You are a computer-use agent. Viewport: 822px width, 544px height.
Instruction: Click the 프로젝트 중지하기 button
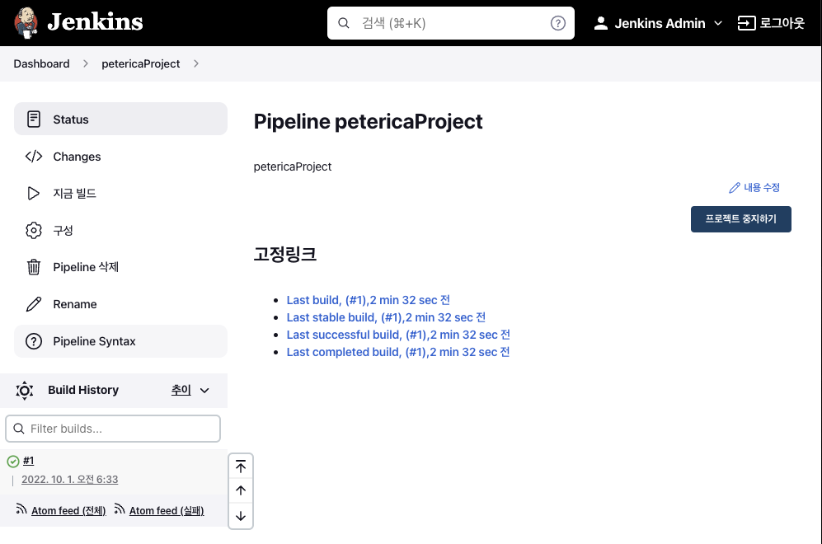click(740, 219)
